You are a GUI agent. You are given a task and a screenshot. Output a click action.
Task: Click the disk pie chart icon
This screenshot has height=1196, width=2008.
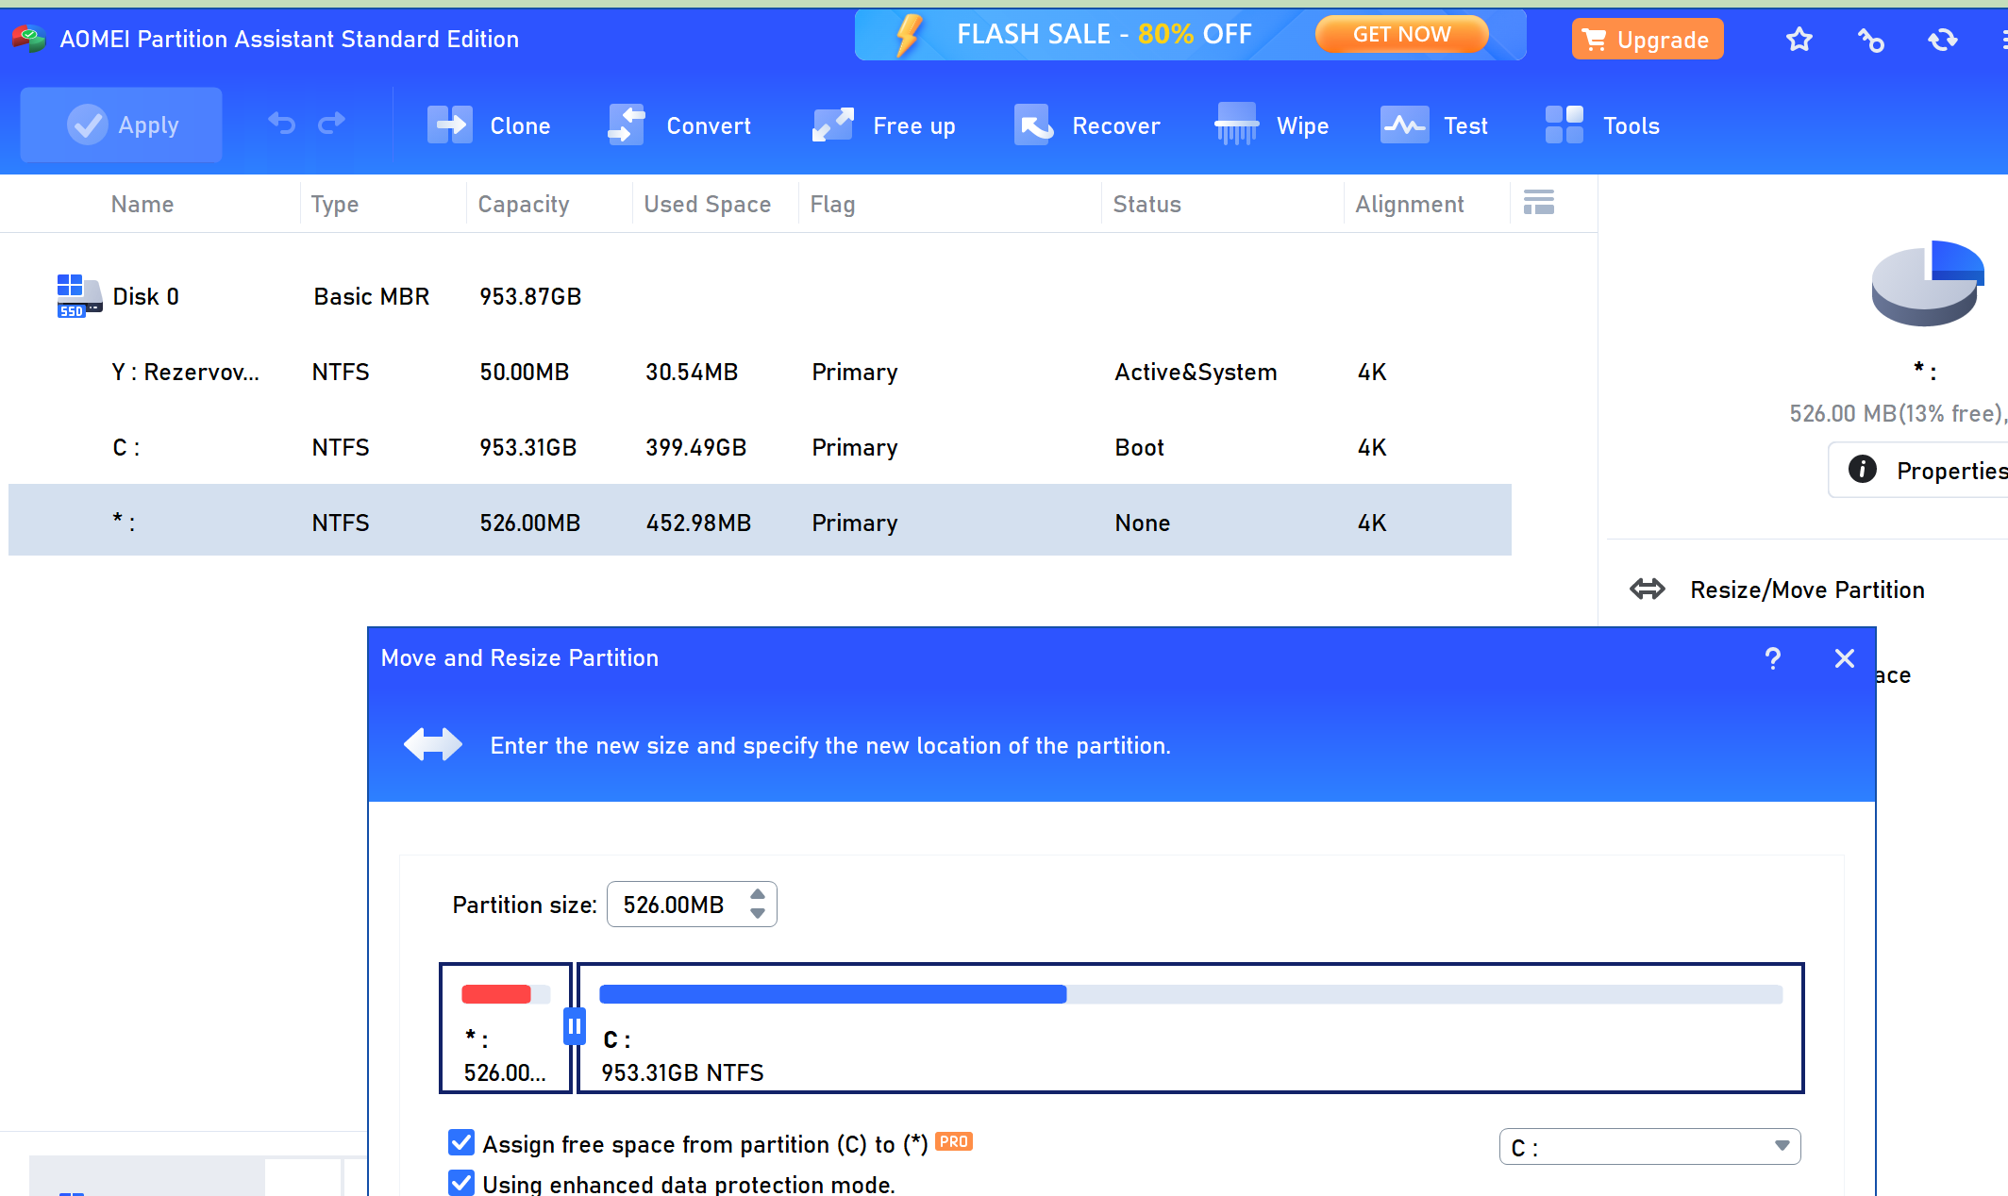(1928, 283)
